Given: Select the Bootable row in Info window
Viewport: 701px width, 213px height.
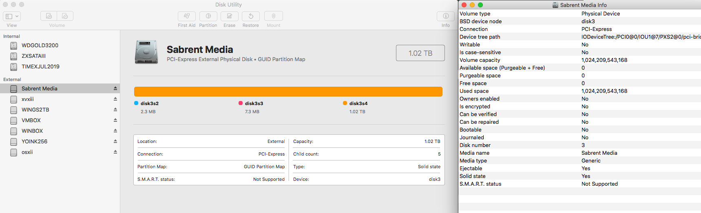Looking at the screenshot, I should click(579, 130).
